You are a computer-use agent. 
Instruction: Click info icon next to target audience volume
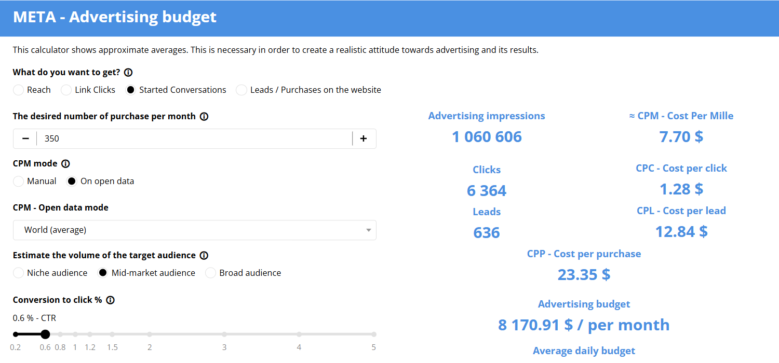click(x=204, y=256)
